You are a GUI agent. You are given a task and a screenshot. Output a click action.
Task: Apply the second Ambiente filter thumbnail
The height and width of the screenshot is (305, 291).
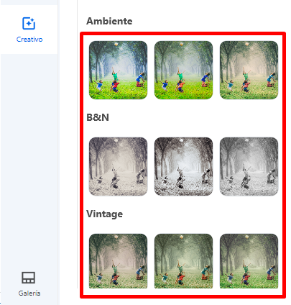coord(183,70)
